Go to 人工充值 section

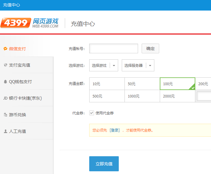pyautogui.click(x=27, y=131)
